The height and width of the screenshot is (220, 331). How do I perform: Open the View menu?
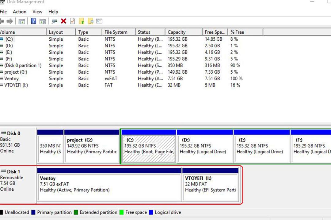tap(37, 12)
